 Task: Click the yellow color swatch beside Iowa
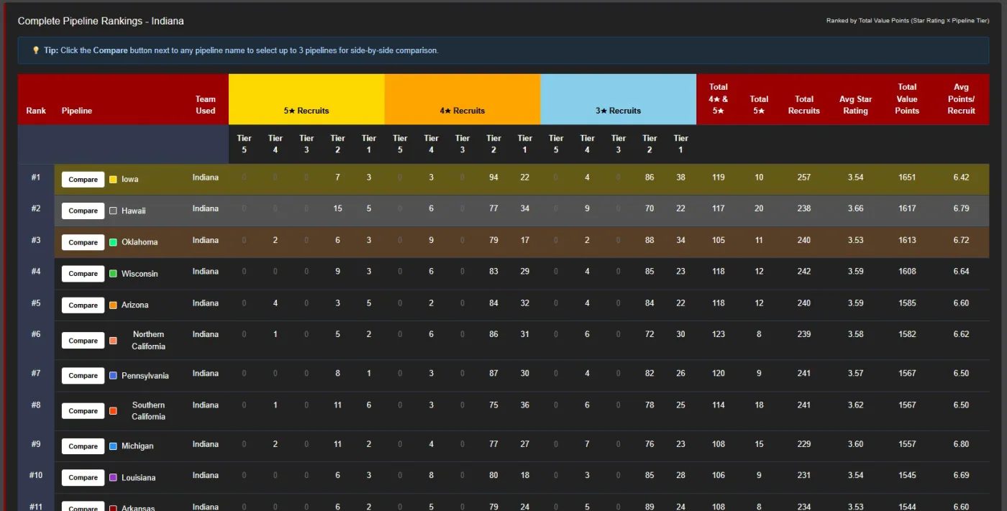[113, 180]
